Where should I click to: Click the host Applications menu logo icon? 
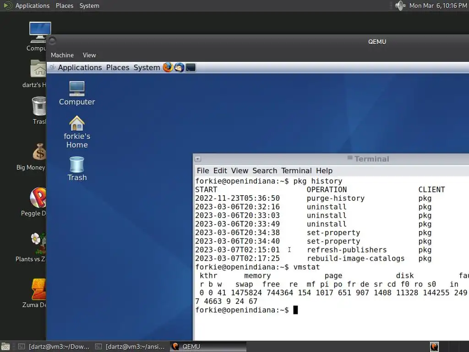pos(8,5)
